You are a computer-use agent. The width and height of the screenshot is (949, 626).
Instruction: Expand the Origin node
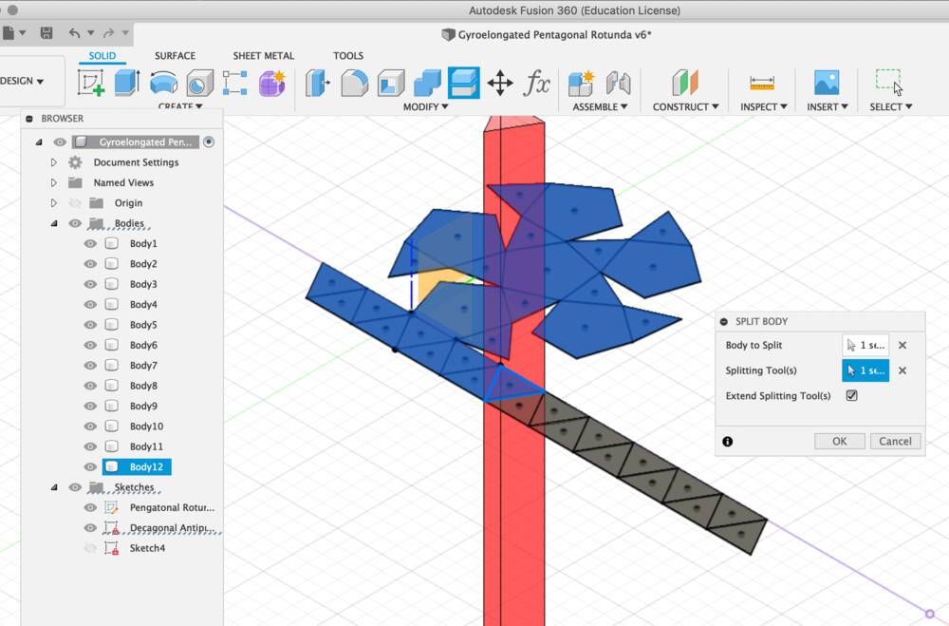click(x=55, y=202)
